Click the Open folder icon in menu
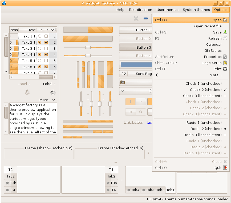 (225, 20)
